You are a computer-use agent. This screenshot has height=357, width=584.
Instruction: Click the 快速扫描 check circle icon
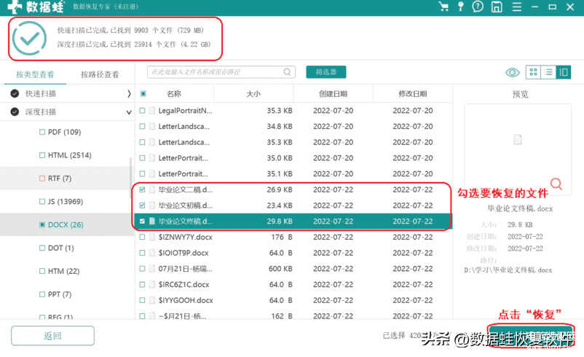pyautogui.click(x=15, y=93)
